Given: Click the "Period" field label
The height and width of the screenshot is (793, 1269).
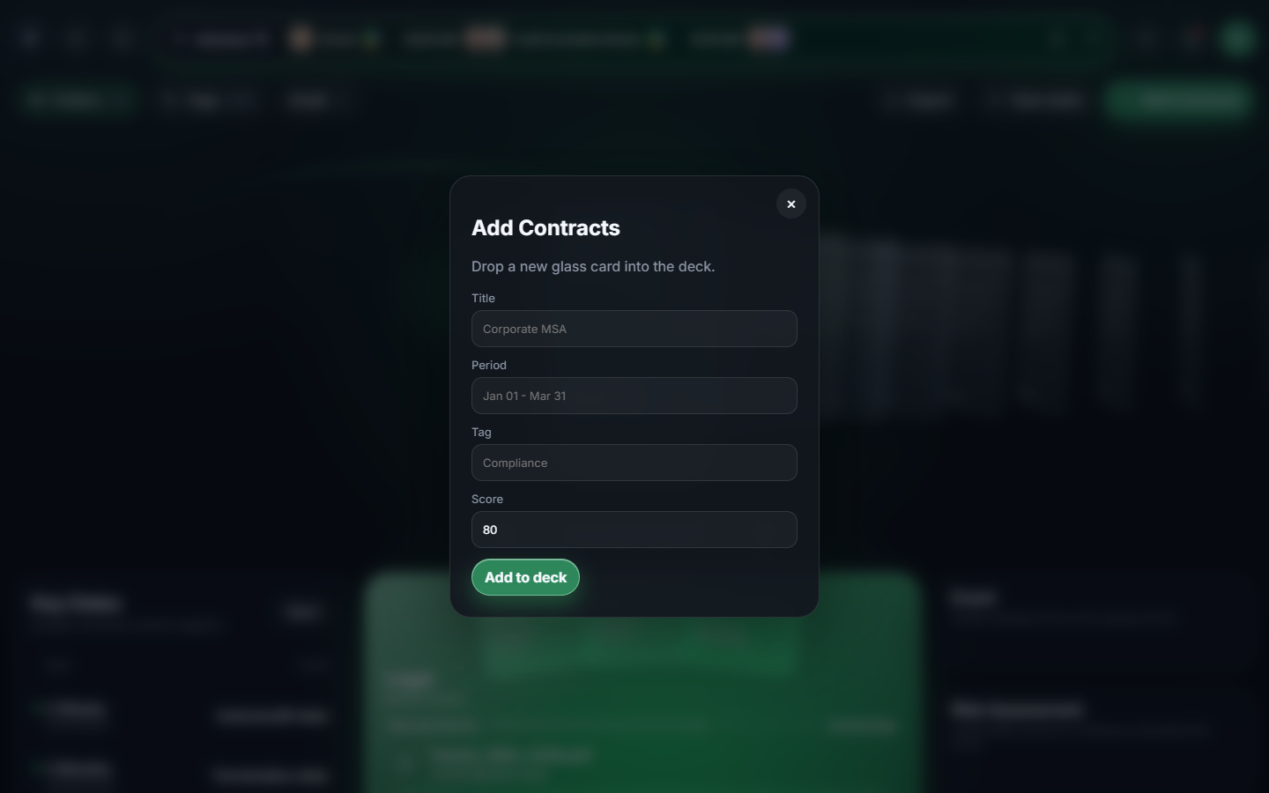Looking at the screenshot, I should click(x=489, y=365).
